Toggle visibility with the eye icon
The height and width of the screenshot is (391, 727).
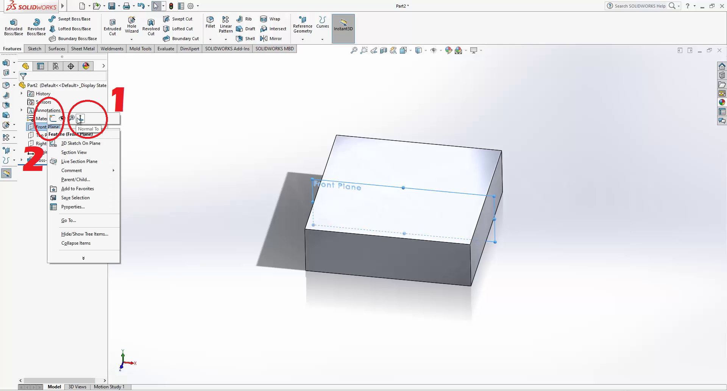(x=62, y=118)
